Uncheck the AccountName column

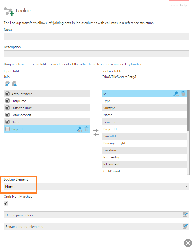pos(7,94)
